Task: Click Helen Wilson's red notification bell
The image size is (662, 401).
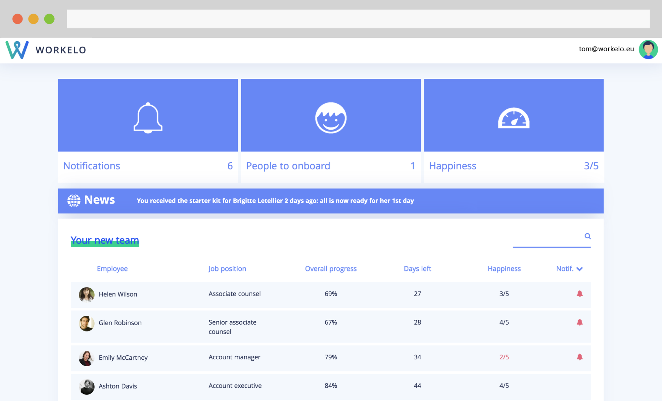Action: (580, 294)
